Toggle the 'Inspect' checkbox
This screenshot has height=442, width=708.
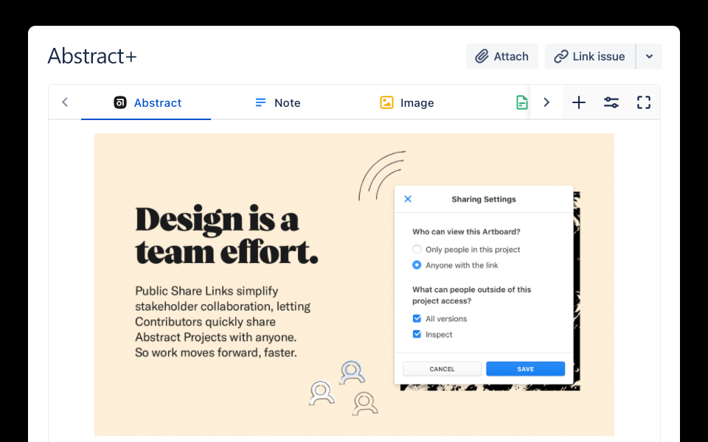(x=417, y=334)
